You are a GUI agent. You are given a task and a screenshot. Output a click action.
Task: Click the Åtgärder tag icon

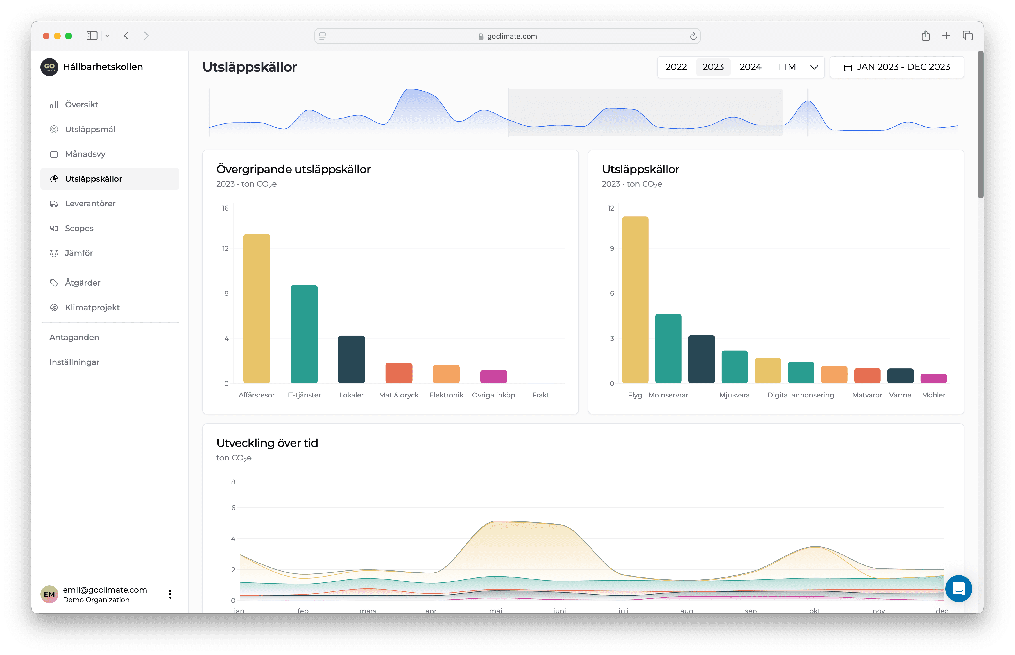coord(54,283)
